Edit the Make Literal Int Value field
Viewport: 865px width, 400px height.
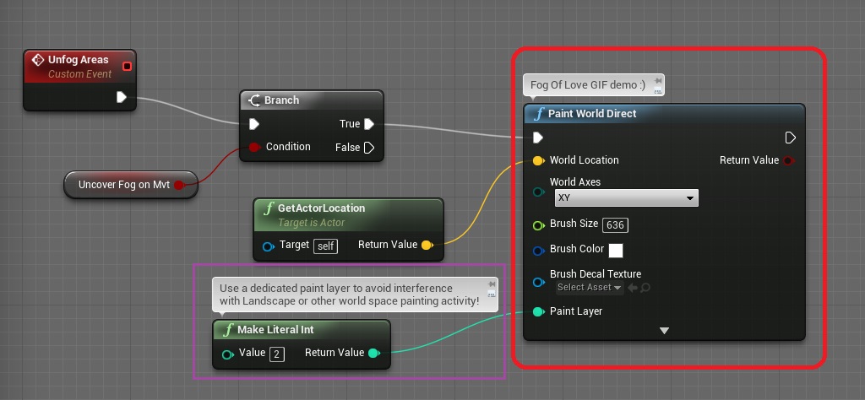click(277, 354)
